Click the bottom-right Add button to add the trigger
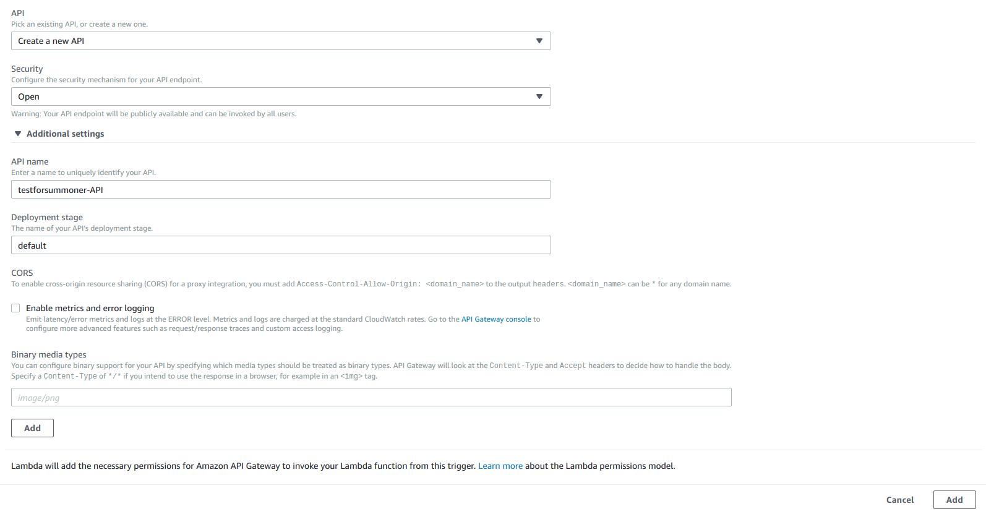The image size is (986, 514). point(954,500)
